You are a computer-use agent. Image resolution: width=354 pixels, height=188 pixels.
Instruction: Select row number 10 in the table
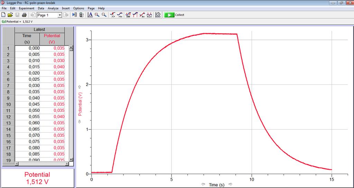click(x=9, y=104)
